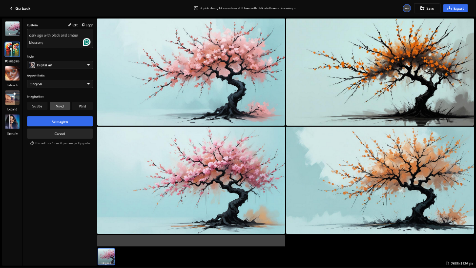This screenshot has height=268, width=476.
Task: Set imagination level to Wild
Action: point(83,106)
